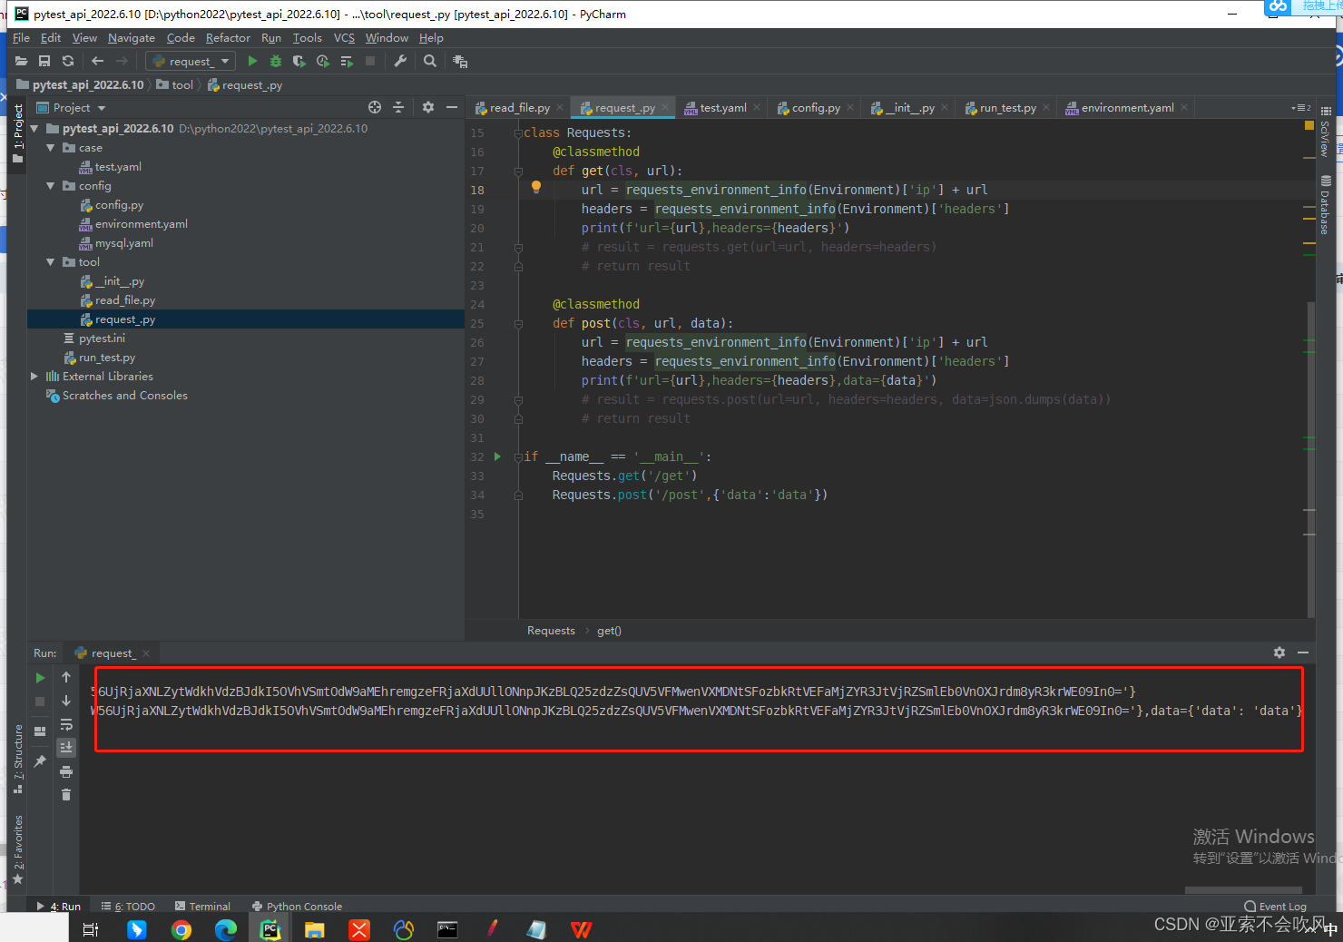This screenshot has height=942, width=1343.
Task: Run the request_ configuration from the toolbar
Action: click(x=252, y=61)
